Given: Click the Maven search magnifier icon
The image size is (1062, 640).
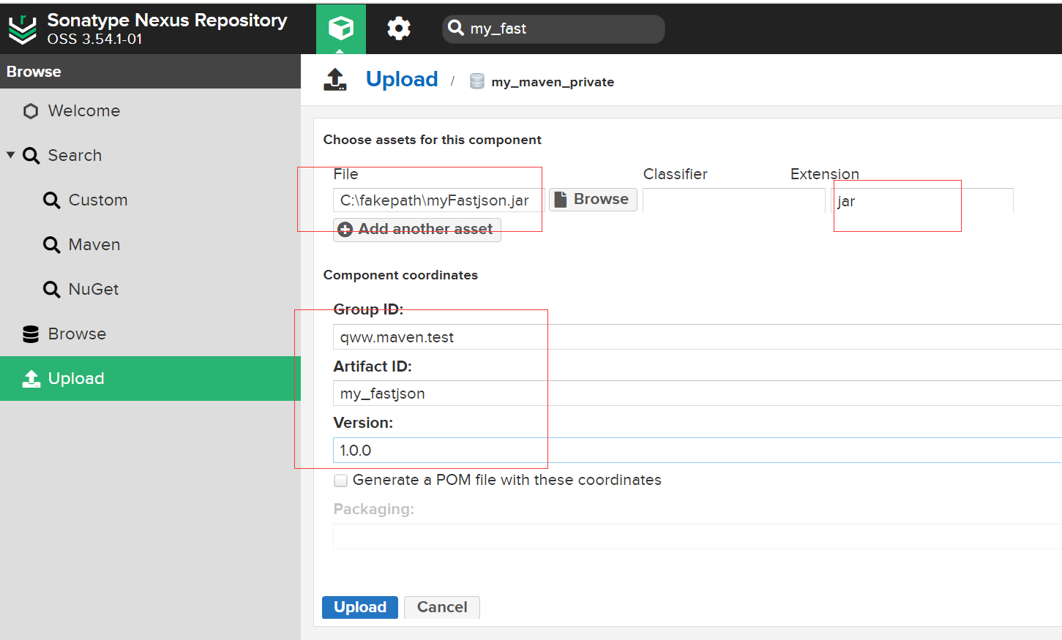Looking at the screenshot, I should (51, 245).
